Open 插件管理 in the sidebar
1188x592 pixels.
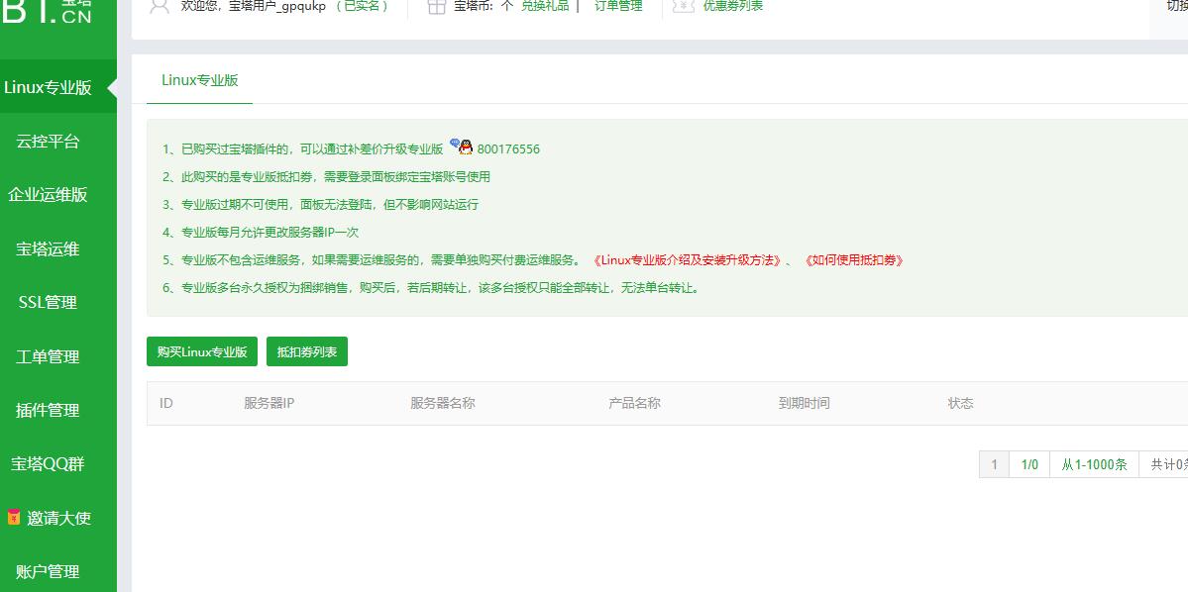click(x=48, y=410)
